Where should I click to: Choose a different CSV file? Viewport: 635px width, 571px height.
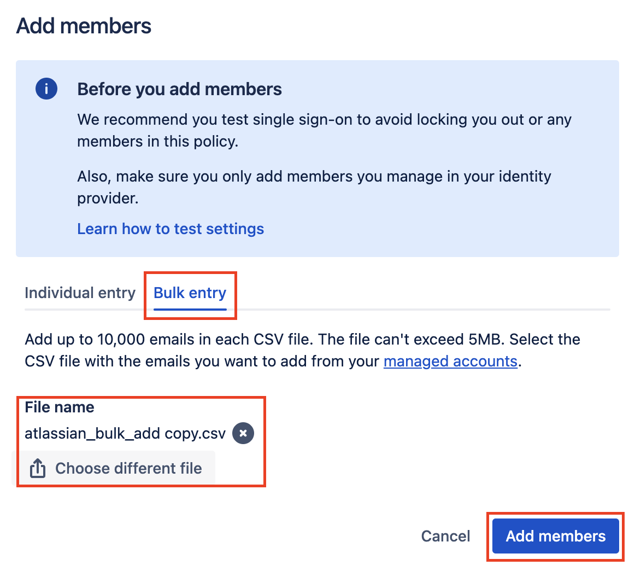pyautogui.click(x=128, y=468)
